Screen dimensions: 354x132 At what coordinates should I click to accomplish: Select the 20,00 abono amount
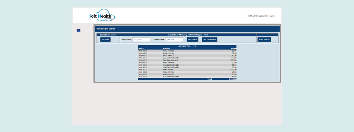click(234, 74)
